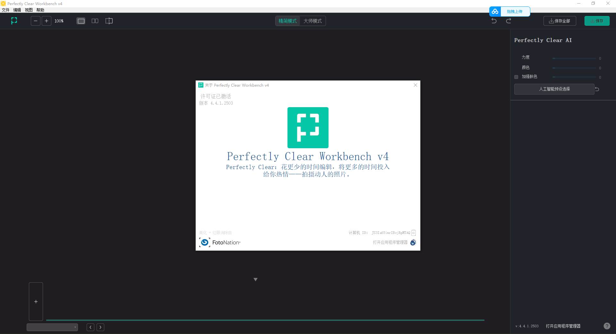Close the 关于 Perfectly Clear Workbench dialog

415,85
